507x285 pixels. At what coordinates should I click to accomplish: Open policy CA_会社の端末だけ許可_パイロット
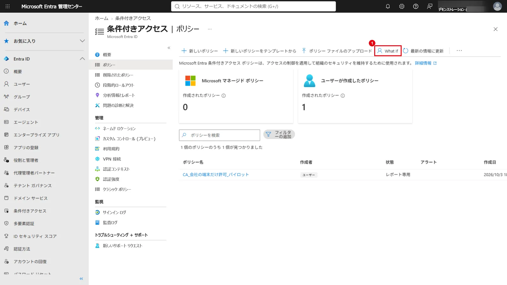216,174
